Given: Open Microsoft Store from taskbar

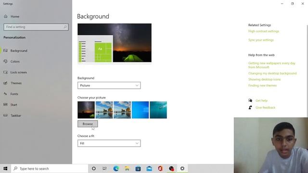Looking at the screenshot, I should tap(138, 169).
